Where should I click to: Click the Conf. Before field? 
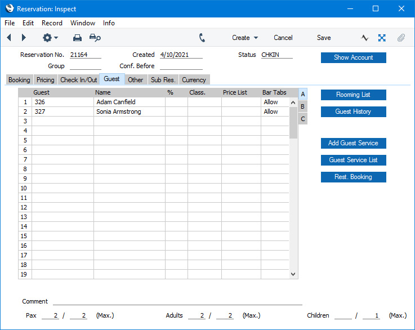(181, 66)
